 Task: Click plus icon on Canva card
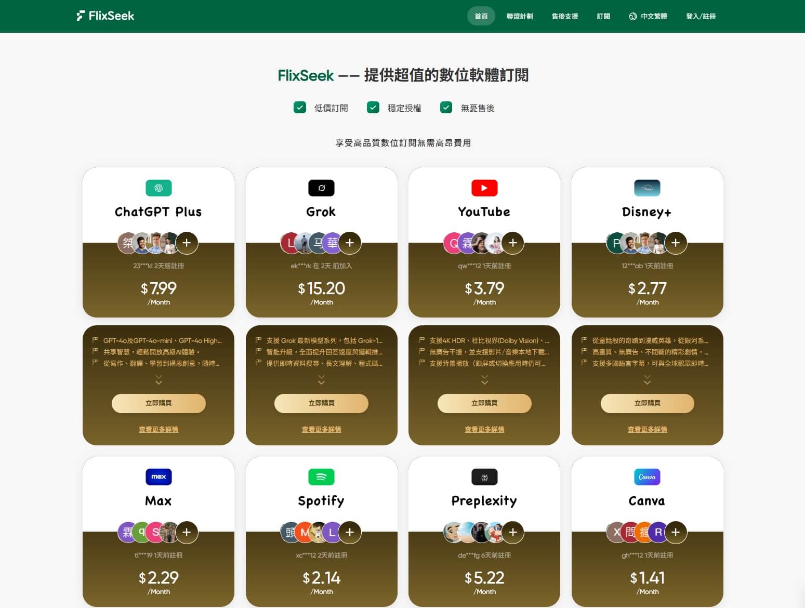(x=676, y=532)
